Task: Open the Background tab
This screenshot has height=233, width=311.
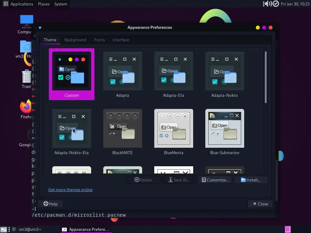Action: 75,40
